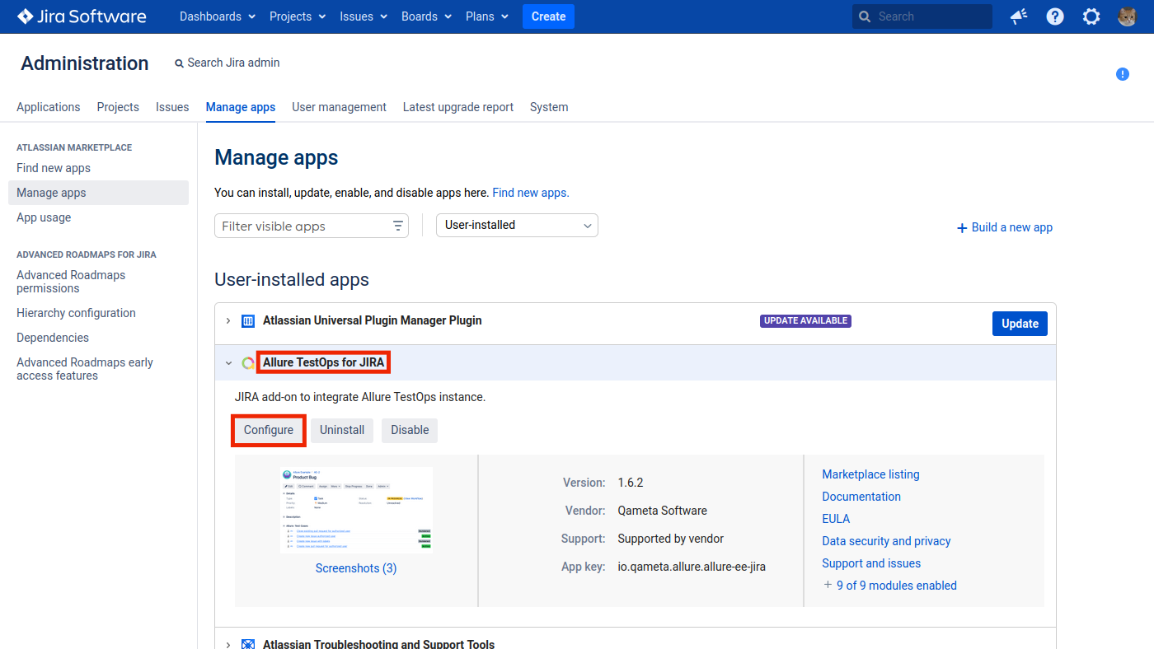Open the Projects dropdown menu
Screen dimensions: 1154x649
(298, 16)
